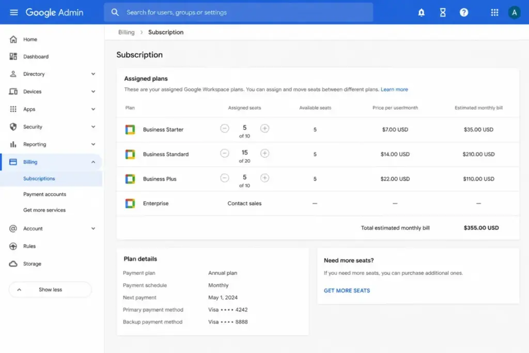Decrease Business Standard assigned seats
This screenshot has height=353, width=529.
pyautogui.click(x=224, y=153)
